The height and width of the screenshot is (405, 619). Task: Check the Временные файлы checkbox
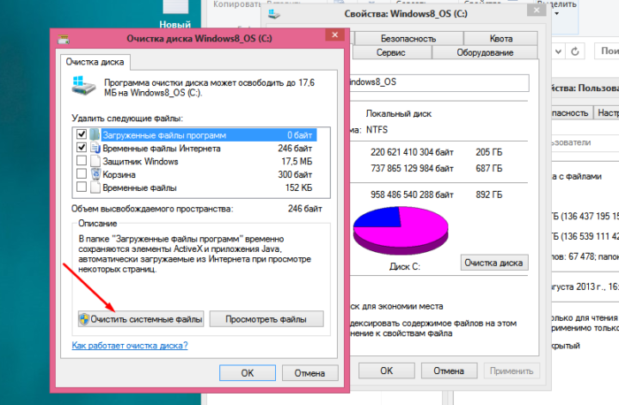[x=81, y=187]
